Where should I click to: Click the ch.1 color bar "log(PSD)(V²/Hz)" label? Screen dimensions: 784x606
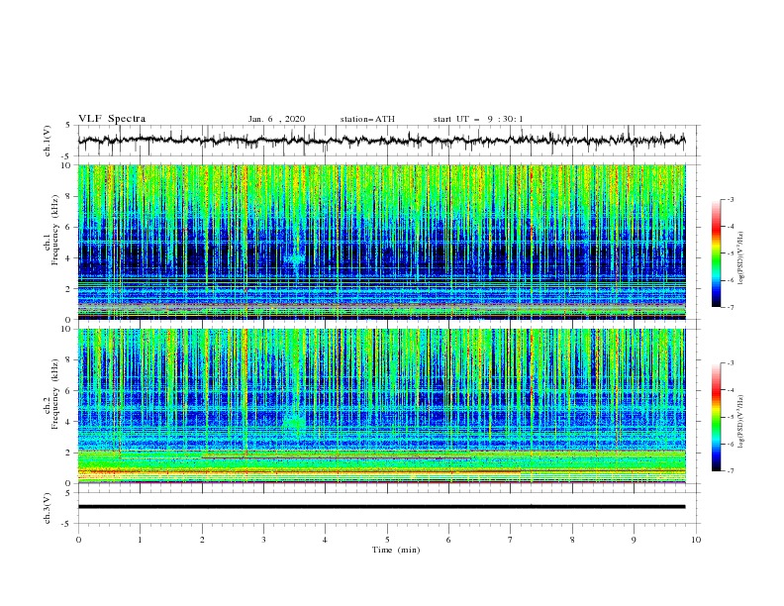click(x=740, y=257)
